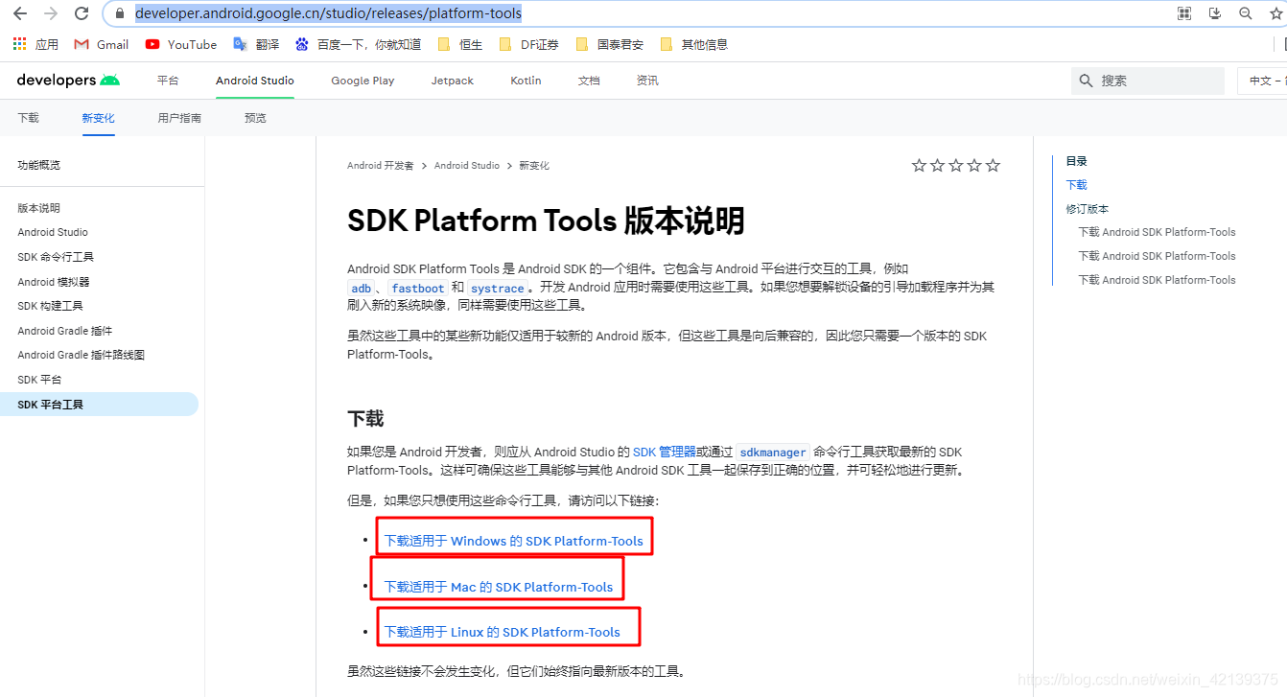Open the 国泰君安 bookmark folder
This screenshot has width=1287, height=697.
610,44
